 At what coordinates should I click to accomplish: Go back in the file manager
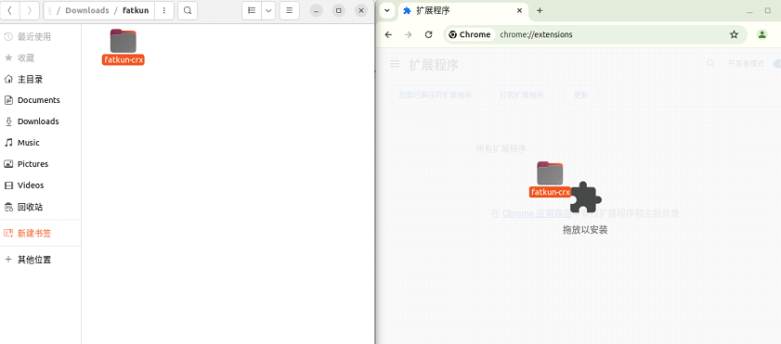10,10
